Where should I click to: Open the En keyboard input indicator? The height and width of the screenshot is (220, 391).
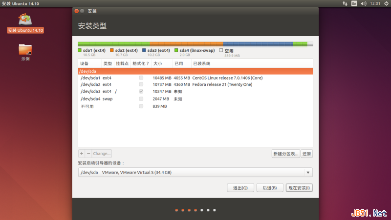click(354, 3)
